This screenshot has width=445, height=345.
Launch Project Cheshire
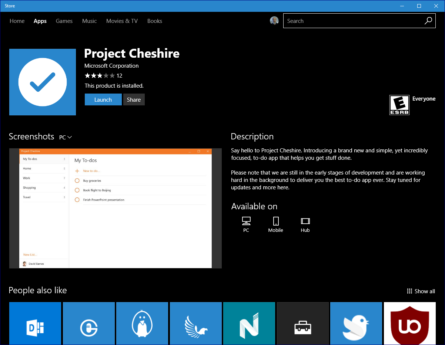tap(103, 99)
